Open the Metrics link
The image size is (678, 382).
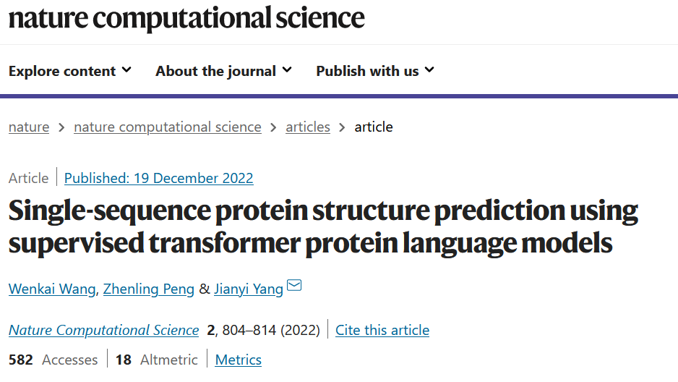point(239,360)
